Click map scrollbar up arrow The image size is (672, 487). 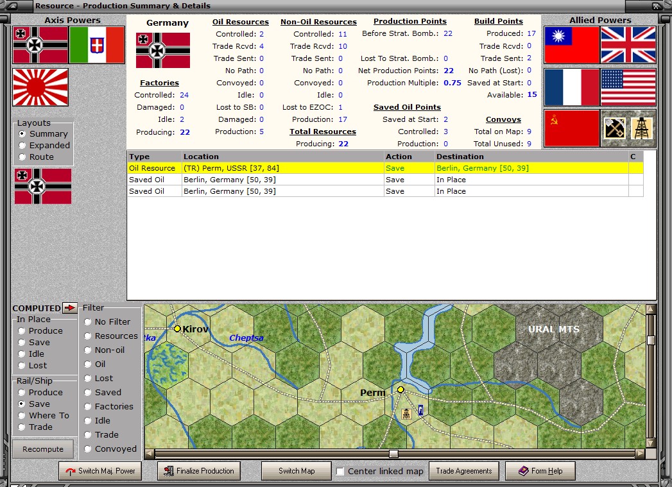pyautogui.click(x=651, y=309)
